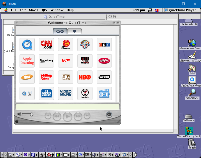The width and height of the screenshot is (201, 158).
Task: Open the Disney.com channel icon
Action: (x=66, y=45)
